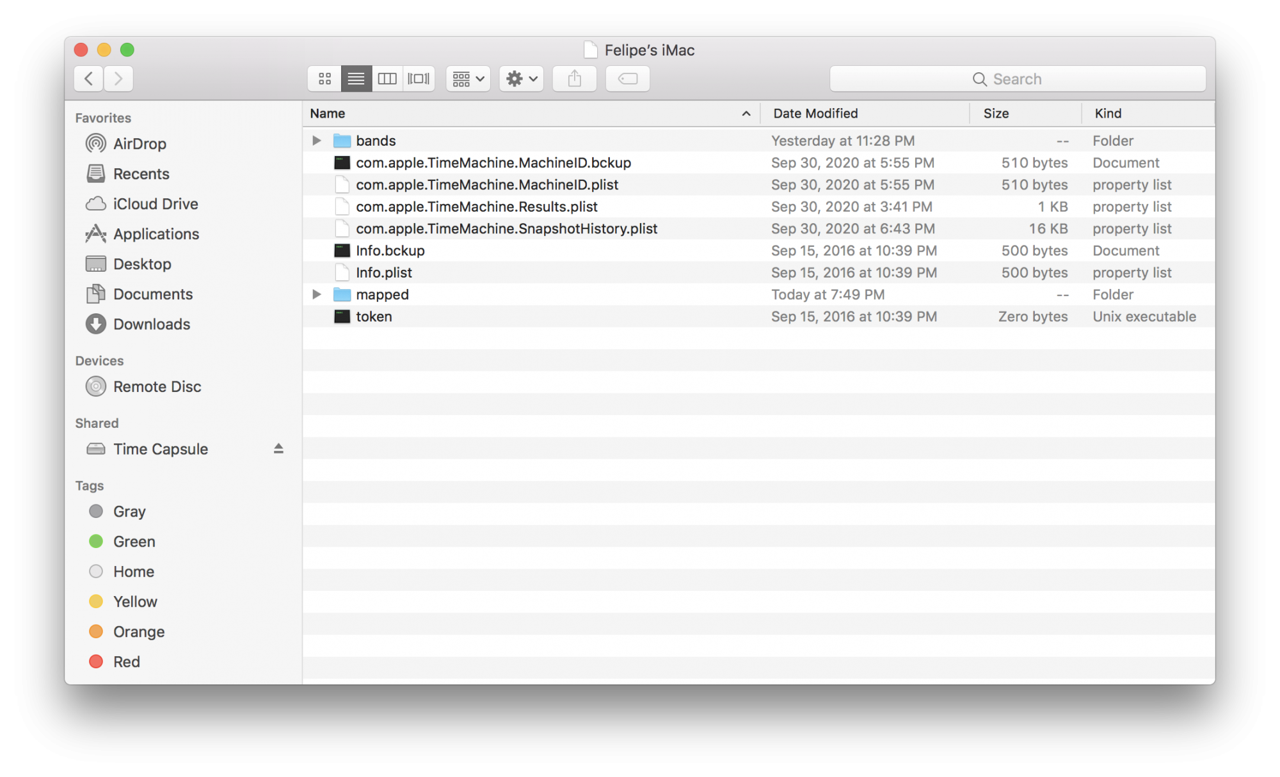Image resolution: width=1280 pixels, height=777 pixels.
Task: Open the item arrangement dropdown
Action: [x=468, y=79]
